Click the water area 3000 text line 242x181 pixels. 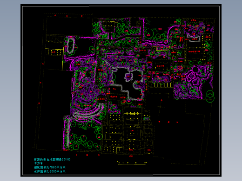click(x=50, y=171)
